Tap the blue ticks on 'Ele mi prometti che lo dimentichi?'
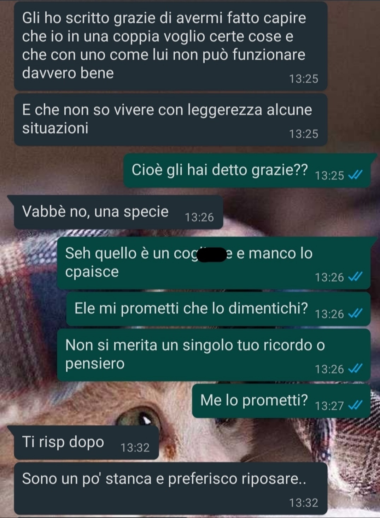This screenshot has width=380, height=518. tap(355, 313)
